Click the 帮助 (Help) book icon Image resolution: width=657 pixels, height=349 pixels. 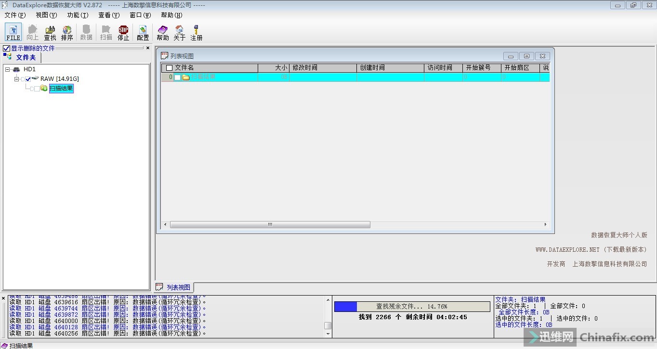[163, 32]
